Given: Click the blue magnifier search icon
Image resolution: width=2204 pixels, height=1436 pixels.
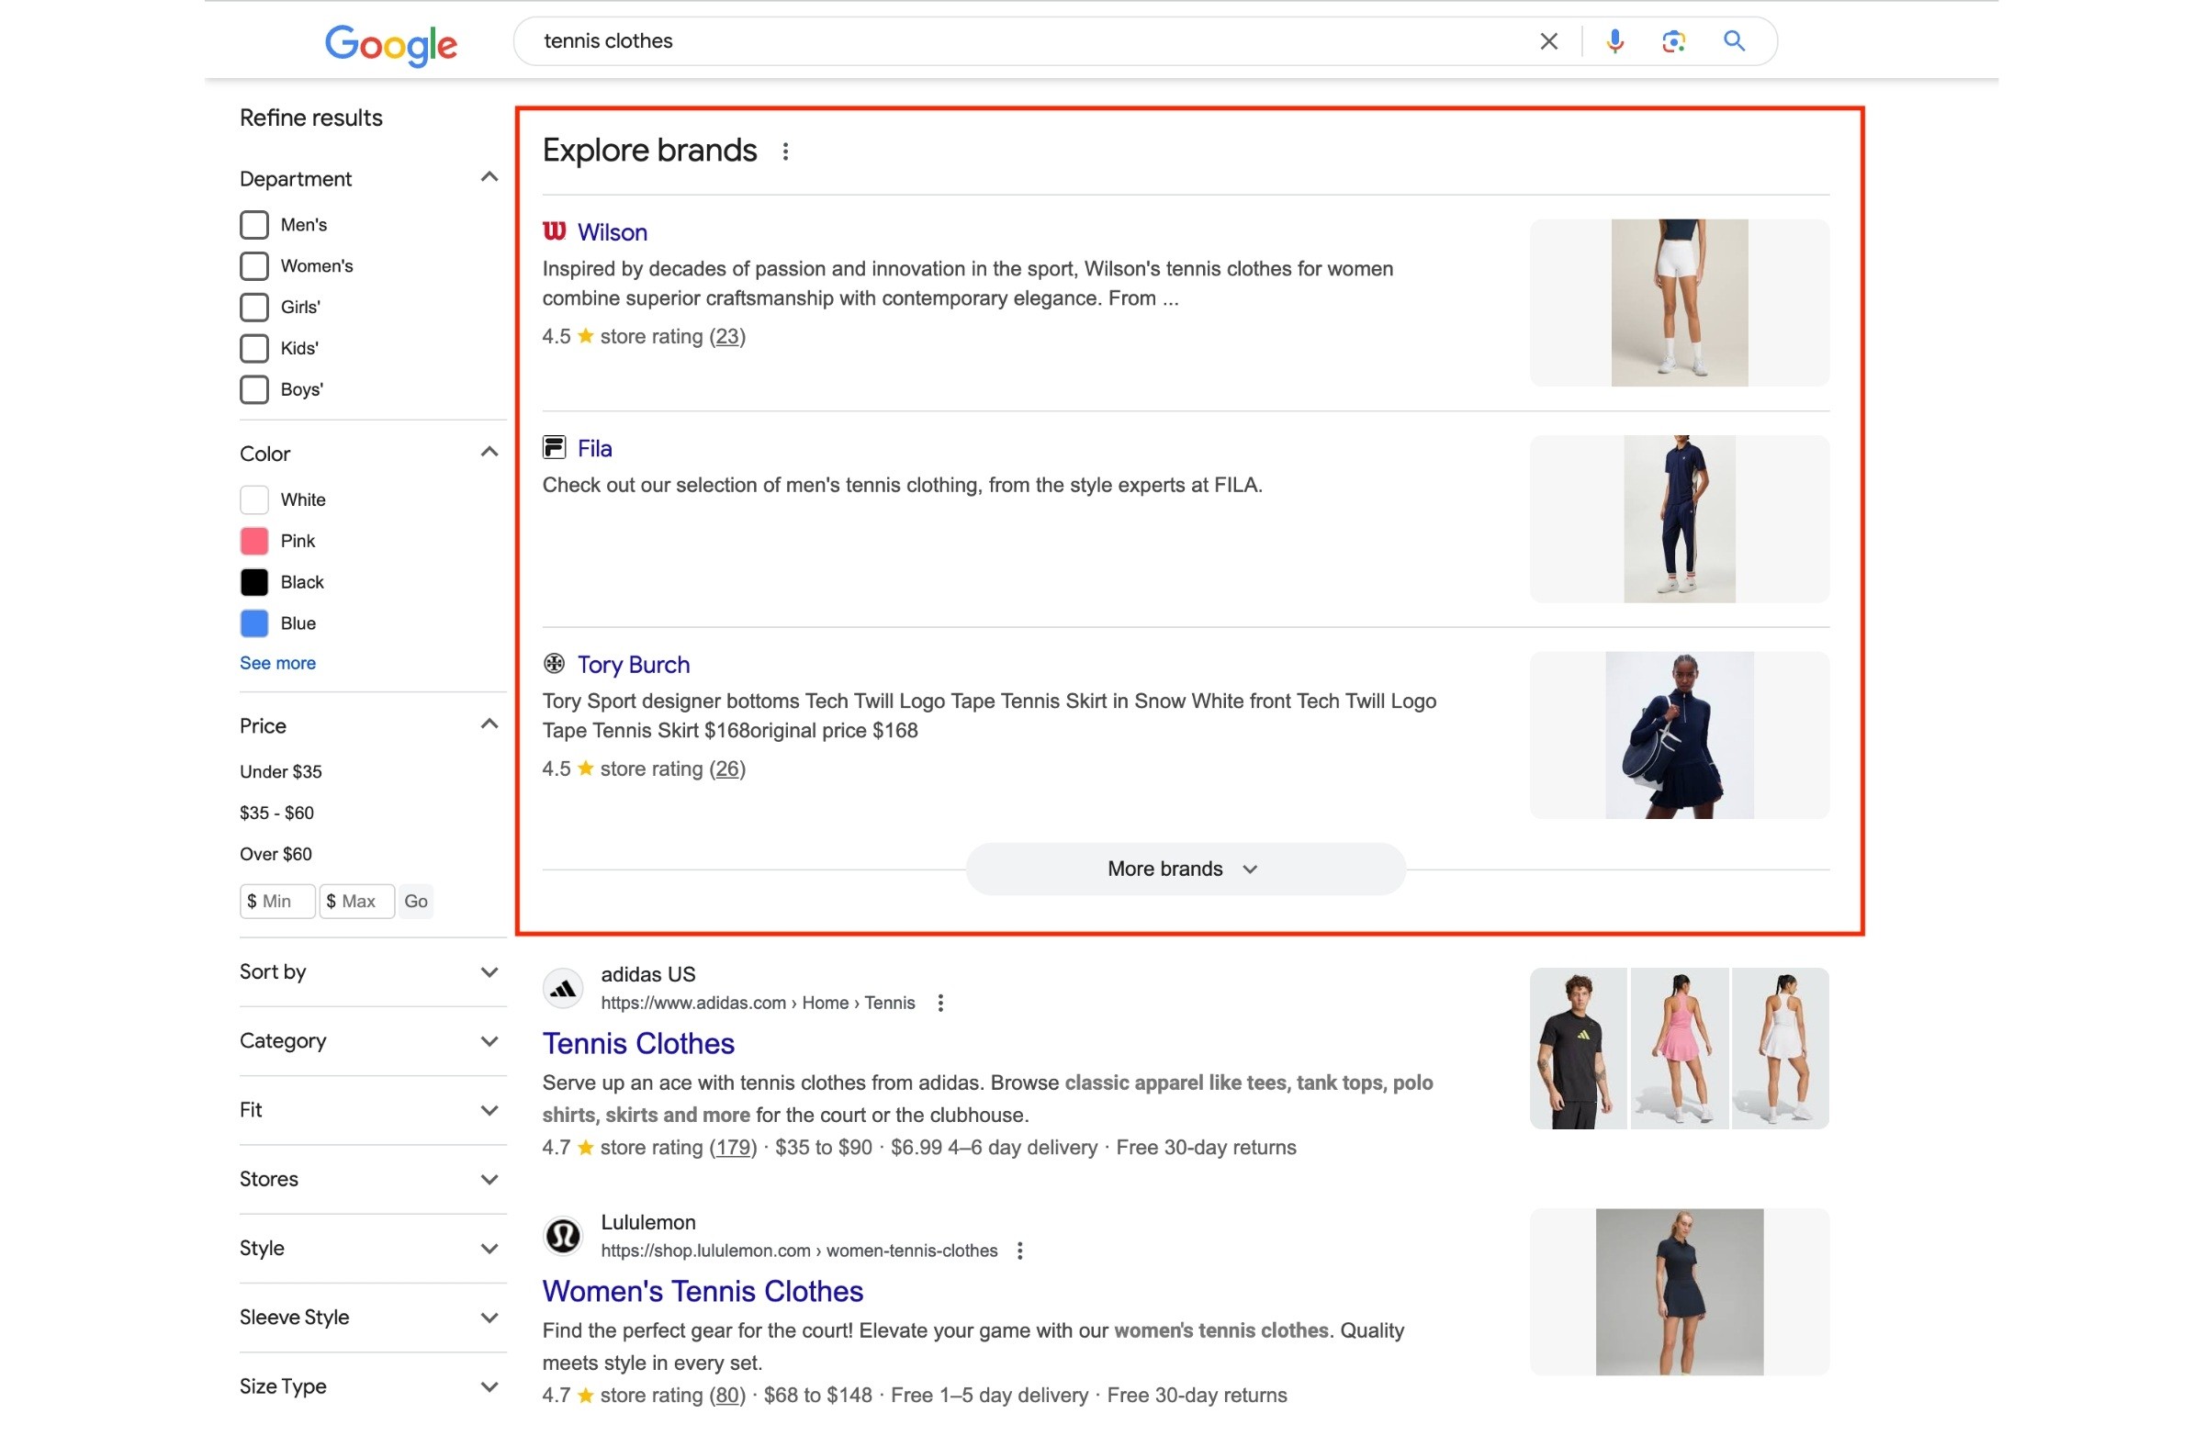Looking at the screenshot, I should 1734,40.
